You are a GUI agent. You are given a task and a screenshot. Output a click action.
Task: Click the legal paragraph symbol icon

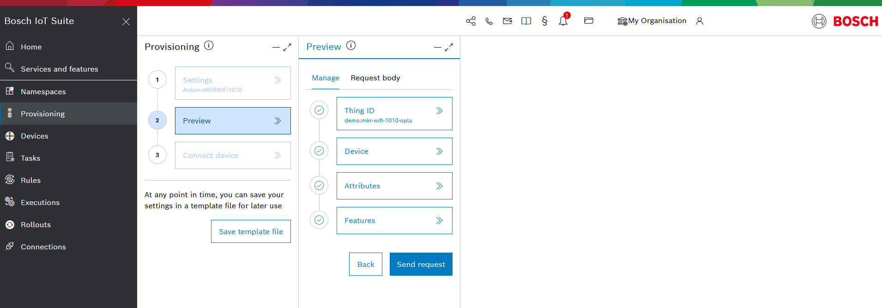coord(544,21)
